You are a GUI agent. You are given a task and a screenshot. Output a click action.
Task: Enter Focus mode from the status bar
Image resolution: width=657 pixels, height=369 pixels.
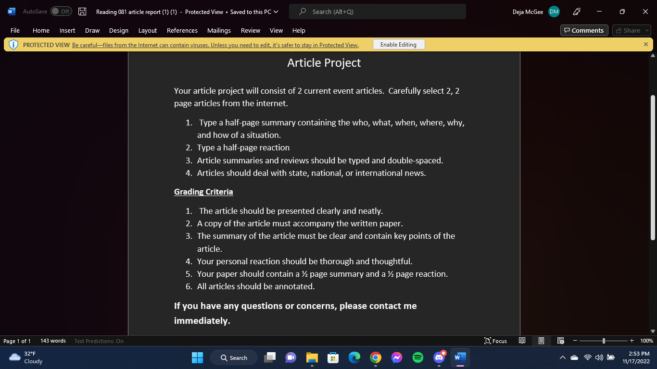495,341
